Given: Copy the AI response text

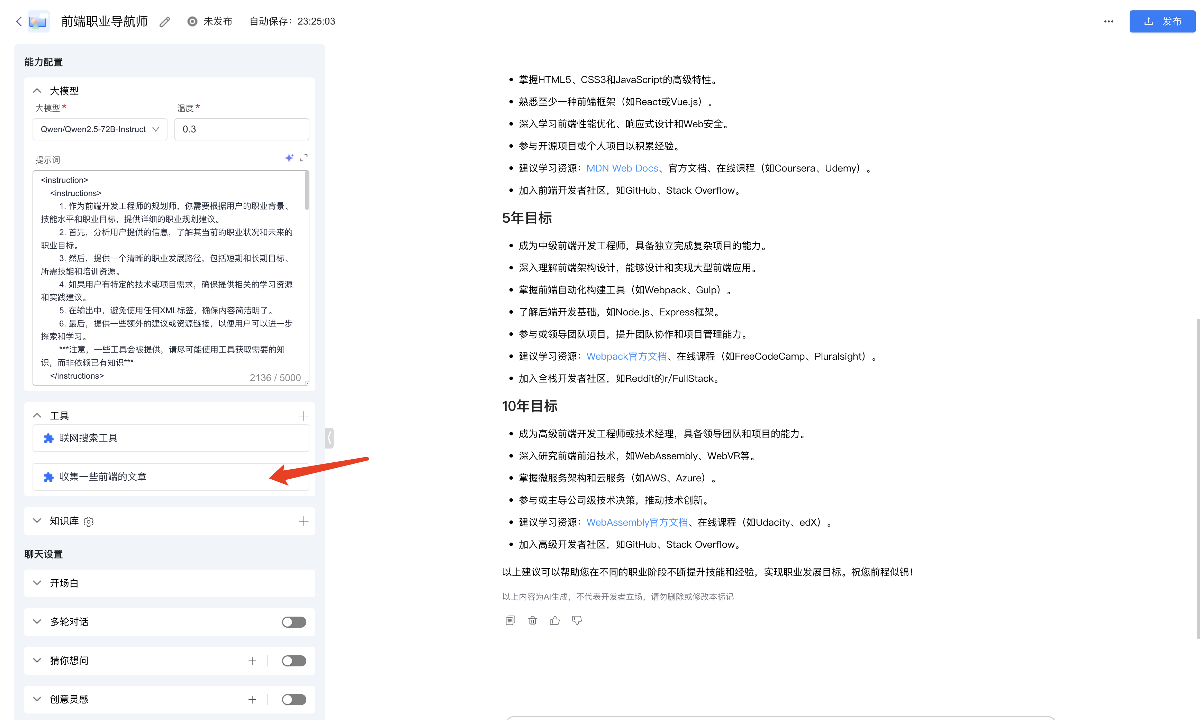Looking at the screenshot, I should point(510,620).
